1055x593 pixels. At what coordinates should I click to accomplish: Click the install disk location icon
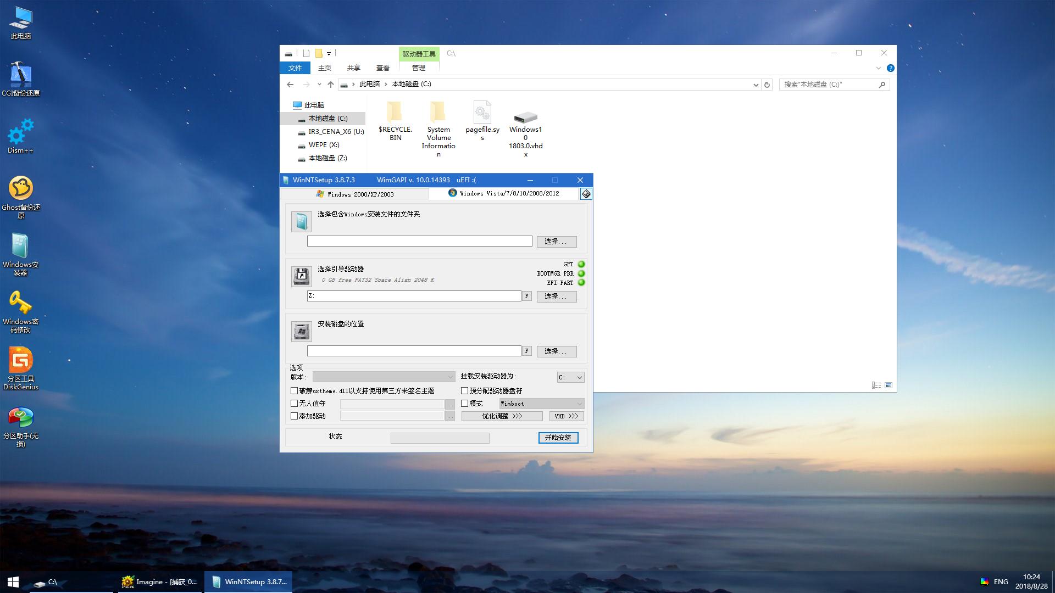click(301, 331)
